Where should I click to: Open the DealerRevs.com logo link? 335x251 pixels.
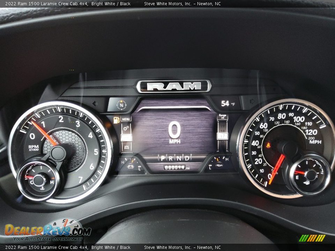click(47, 231)
